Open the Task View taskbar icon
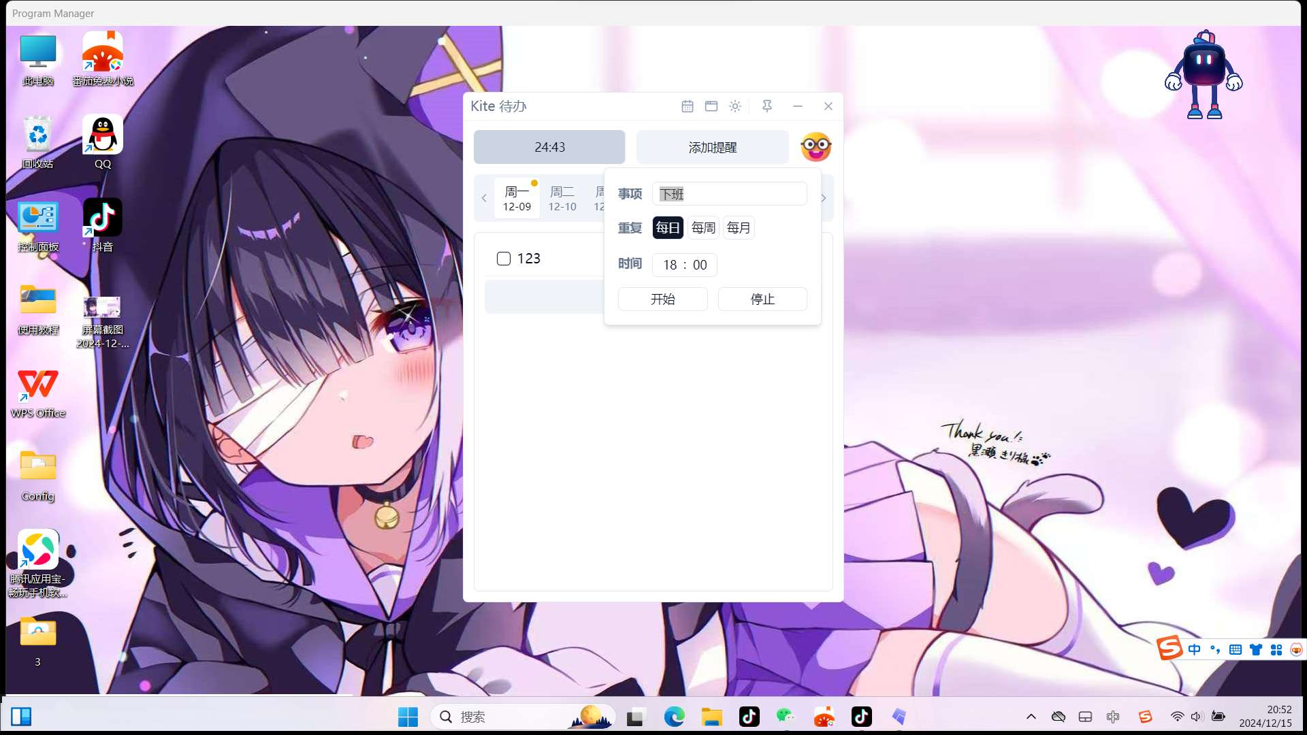The width and height of the screenshot is (1307, 735). (636, 717)
